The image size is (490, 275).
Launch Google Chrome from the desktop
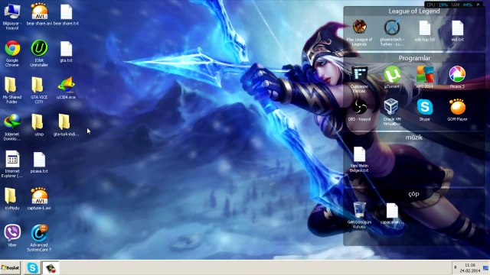(x=12, y=53)
